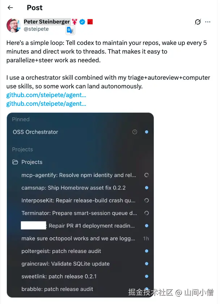The width and height of the screenshot is (221, 304).
Task: Click the back arrow next to Post
Action: pos(10,8)
